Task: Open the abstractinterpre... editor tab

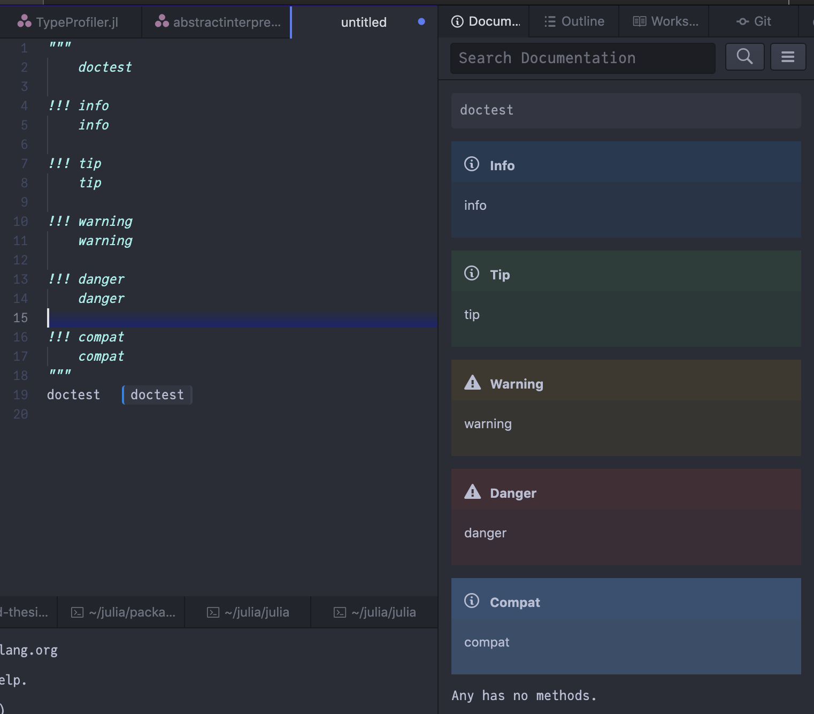Action: (x=217, y=22)
